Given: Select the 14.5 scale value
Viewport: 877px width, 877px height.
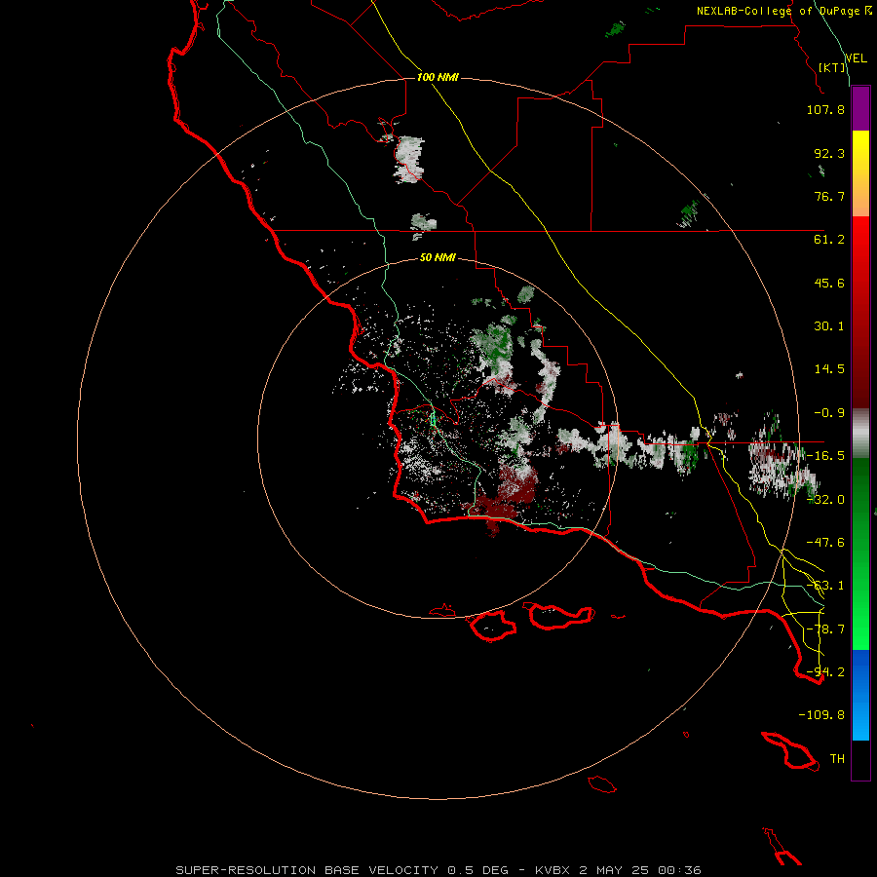Looking at the screenshot, I should 829,369.
